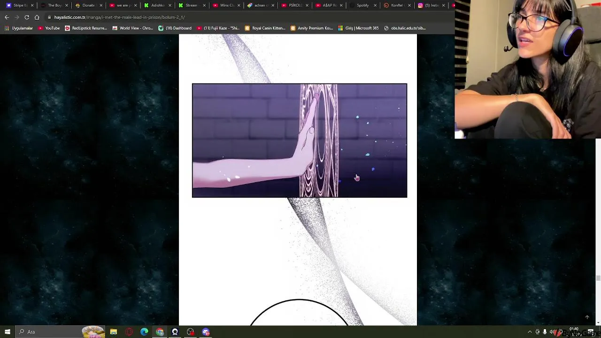Open OBS Studio from the taskbar

pos(191,332)
